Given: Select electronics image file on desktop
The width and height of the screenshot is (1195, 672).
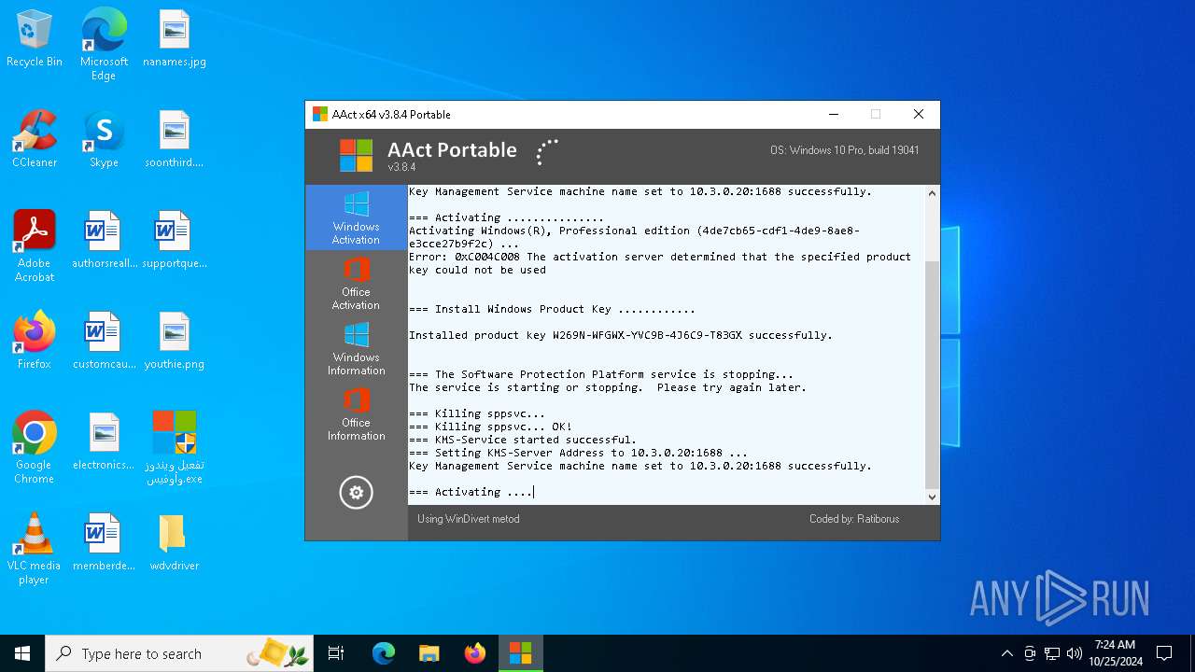Looking at the screenshot, I should 104,442.
